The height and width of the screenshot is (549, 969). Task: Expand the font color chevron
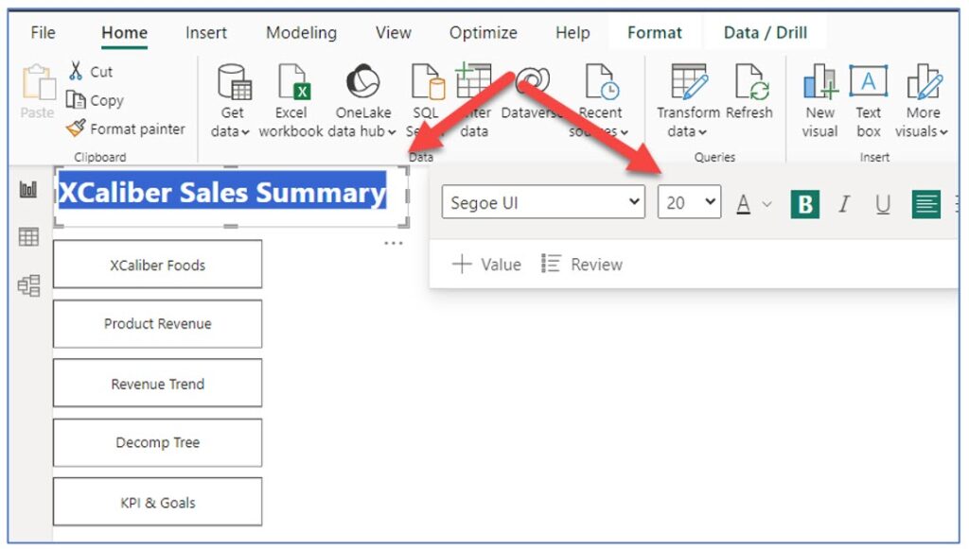[766, 203]
